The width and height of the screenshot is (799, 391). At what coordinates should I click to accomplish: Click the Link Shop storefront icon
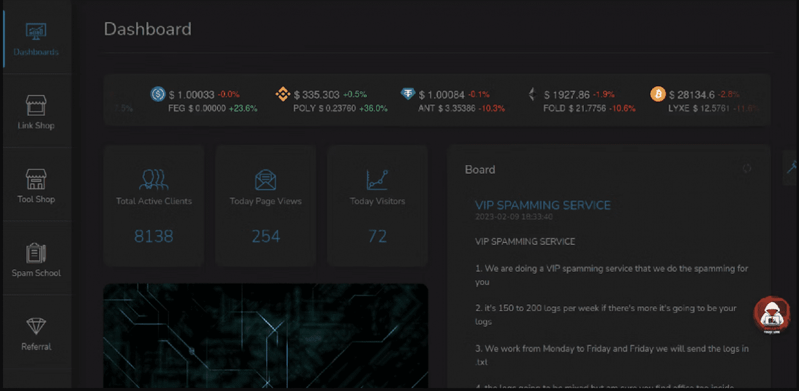[36, 106]
